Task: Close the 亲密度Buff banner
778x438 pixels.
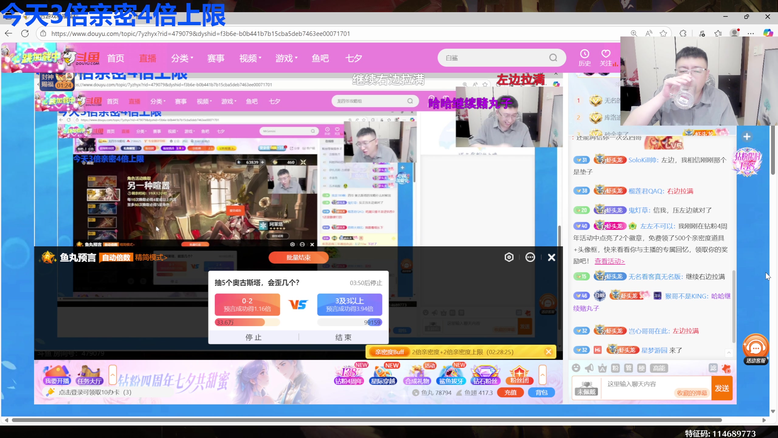Action: pos(549,352)
